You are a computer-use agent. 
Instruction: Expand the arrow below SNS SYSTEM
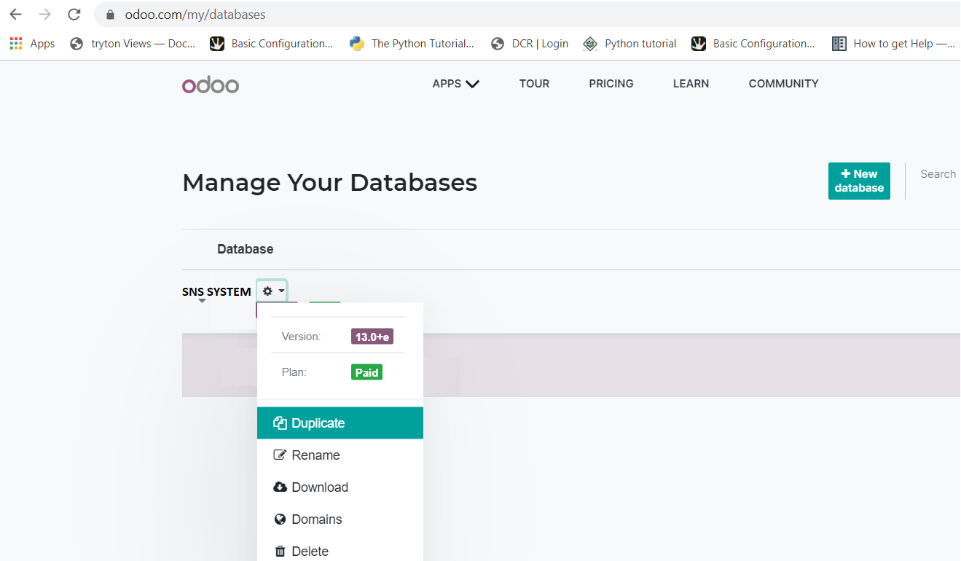tap(202, 301)
